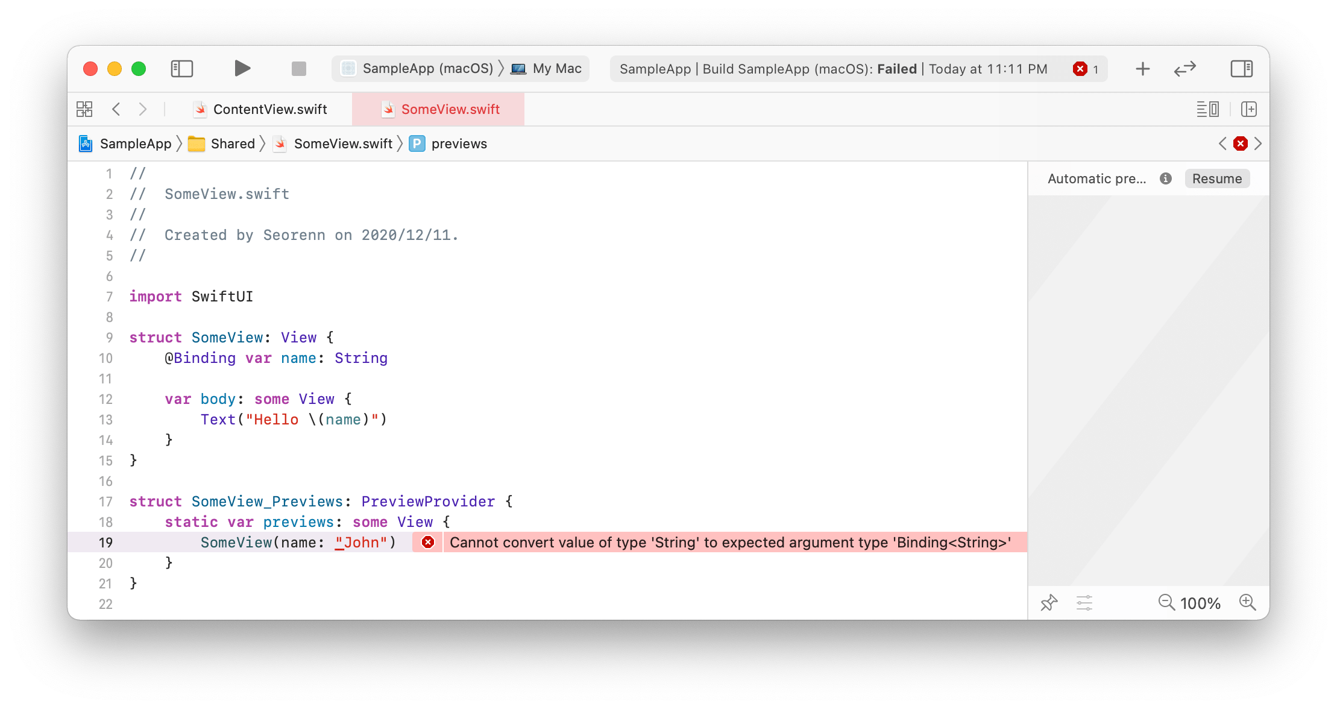Click the red error icon on line 19
This screenshot has height=709, width=1337.
click(428, 542)
